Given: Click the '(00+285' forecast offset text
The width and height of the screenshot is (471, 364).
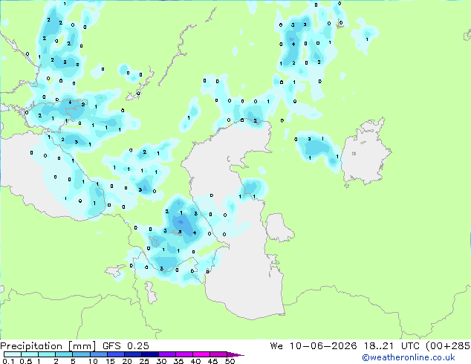Looking at the screenshot, I should (448, 346).
